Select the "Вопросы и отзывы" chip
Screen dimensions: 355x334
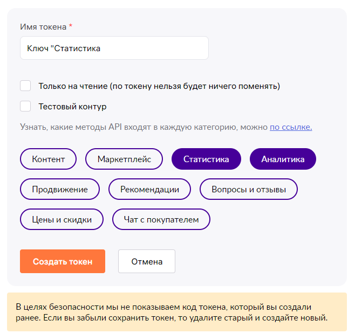(248, 189)
